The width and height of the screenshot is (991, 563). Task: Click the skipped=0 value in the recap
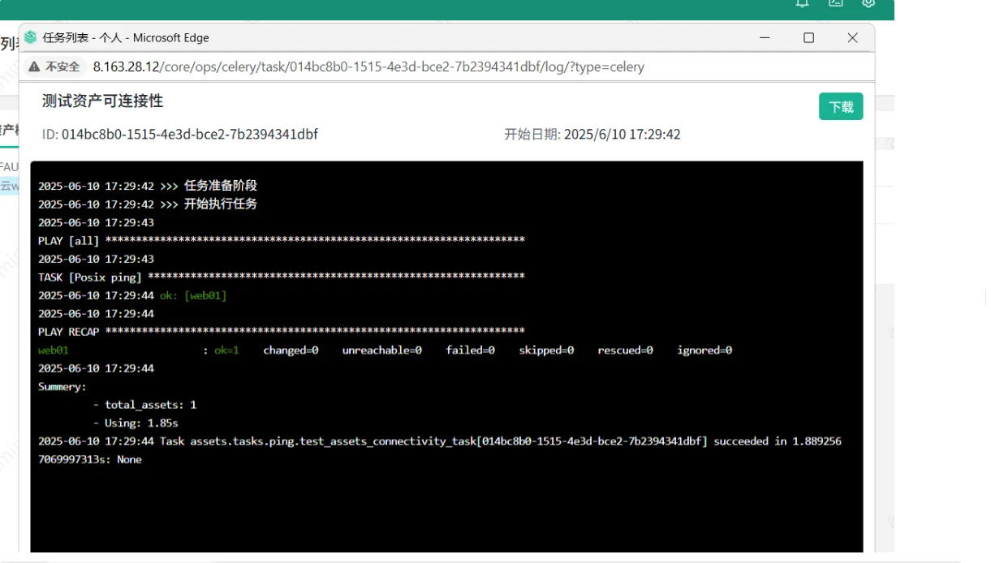546,350
